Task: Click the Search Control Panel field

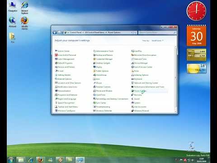Action: coord(157,32)
